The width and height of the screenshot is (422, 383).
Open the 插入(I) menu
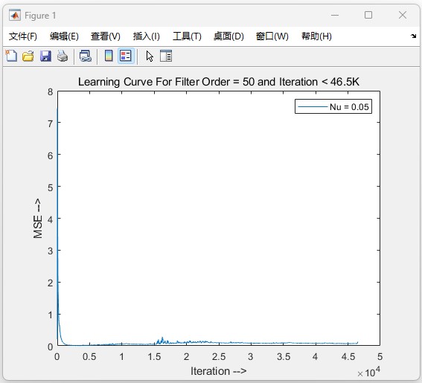coord(147,36)
